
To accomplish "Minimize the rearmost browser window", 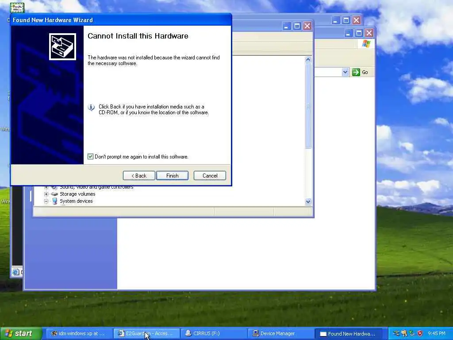I will point(335,20).
